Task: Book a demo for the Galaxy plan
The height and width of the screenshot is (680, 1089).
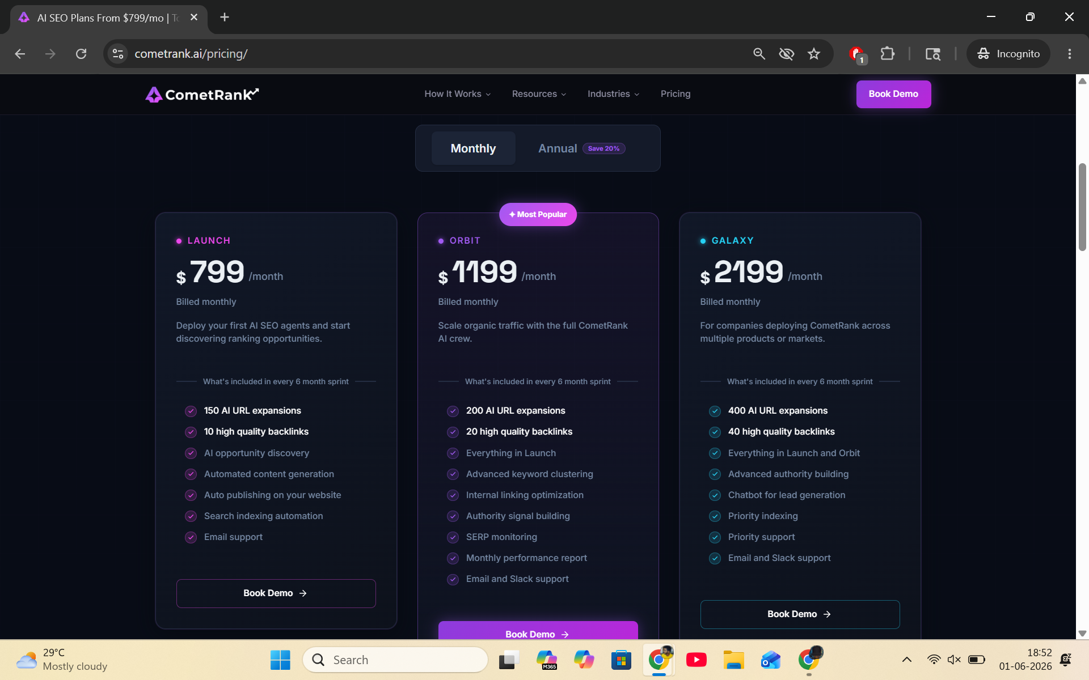Action: tap(800, 614)
